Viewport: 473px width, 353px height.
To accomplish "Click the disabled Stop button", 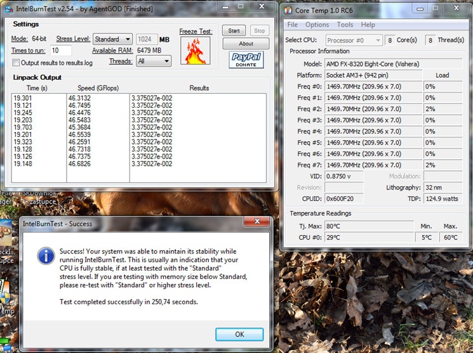I will point(260,30).
